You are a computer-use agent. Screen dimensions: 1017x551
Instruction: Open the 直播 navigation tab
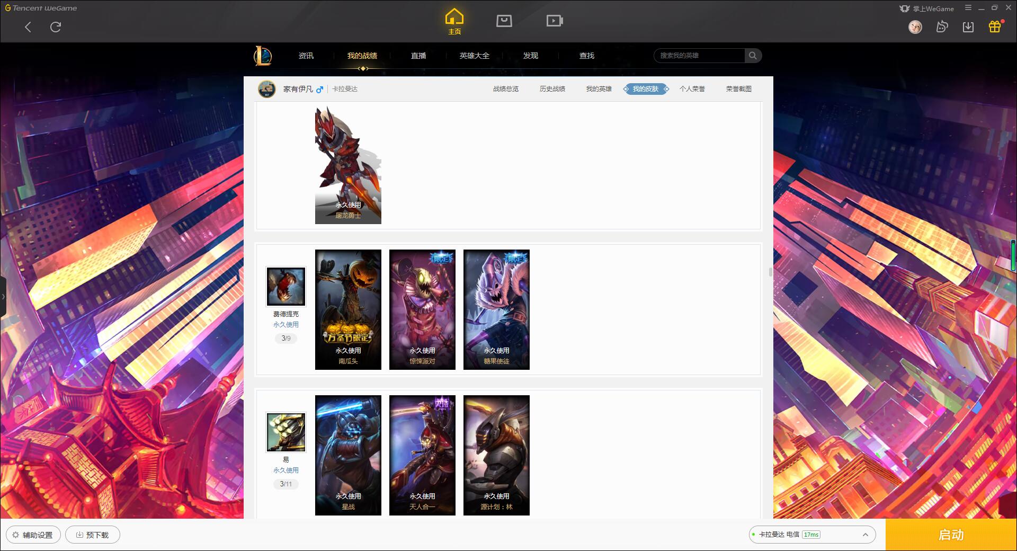[418, 56]
